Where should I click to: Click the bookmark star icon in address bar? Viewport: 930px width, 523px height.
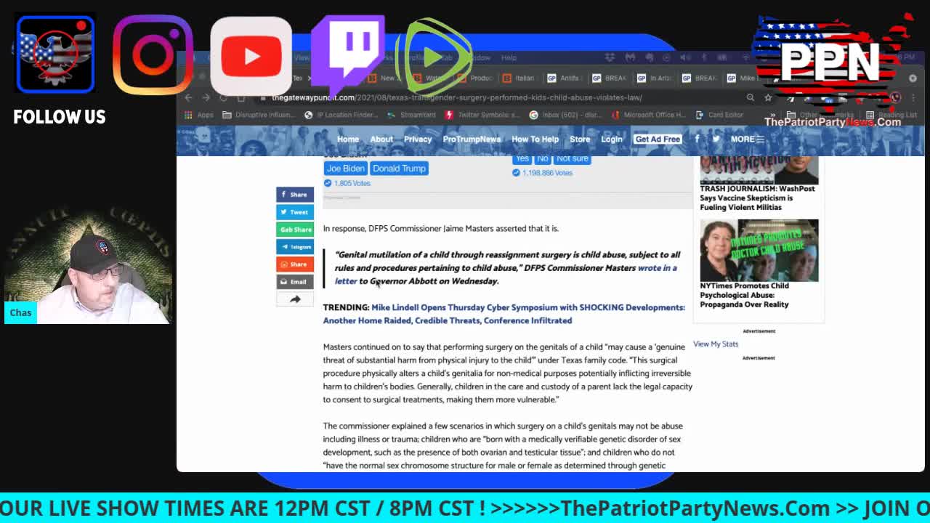coord(768,97)
